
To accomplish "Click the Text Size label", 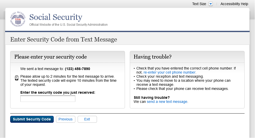I will (199, 4).
